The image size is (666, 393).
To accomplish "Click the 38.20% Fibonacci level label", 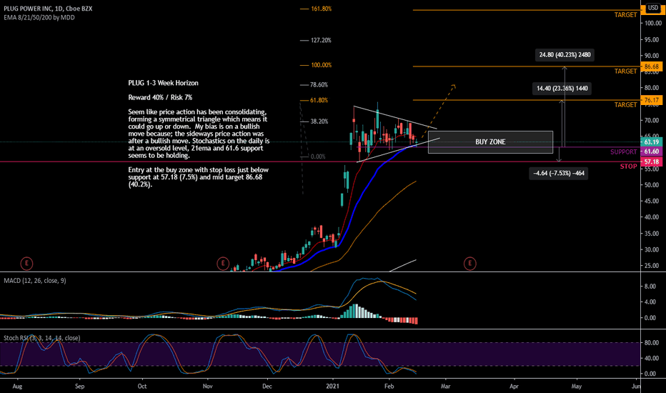I will coord(319,121).
